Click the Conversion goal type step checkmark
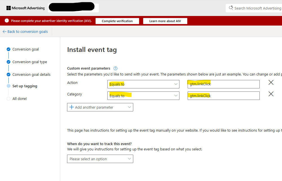 [x=8, y=62]
